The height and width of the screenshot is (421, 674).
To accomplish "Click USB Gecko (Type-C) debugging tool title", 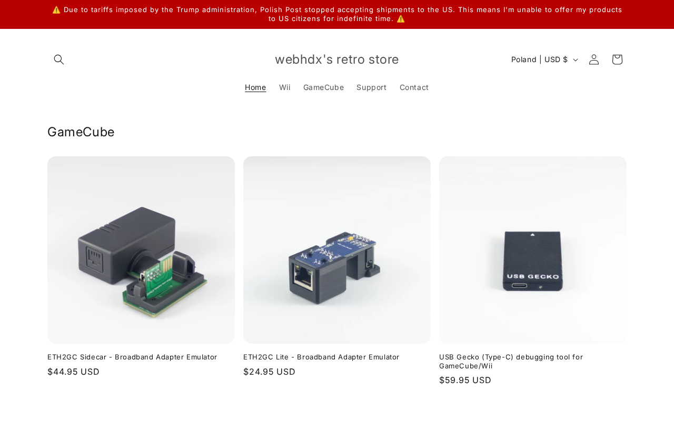I will (x=511, y=361).
